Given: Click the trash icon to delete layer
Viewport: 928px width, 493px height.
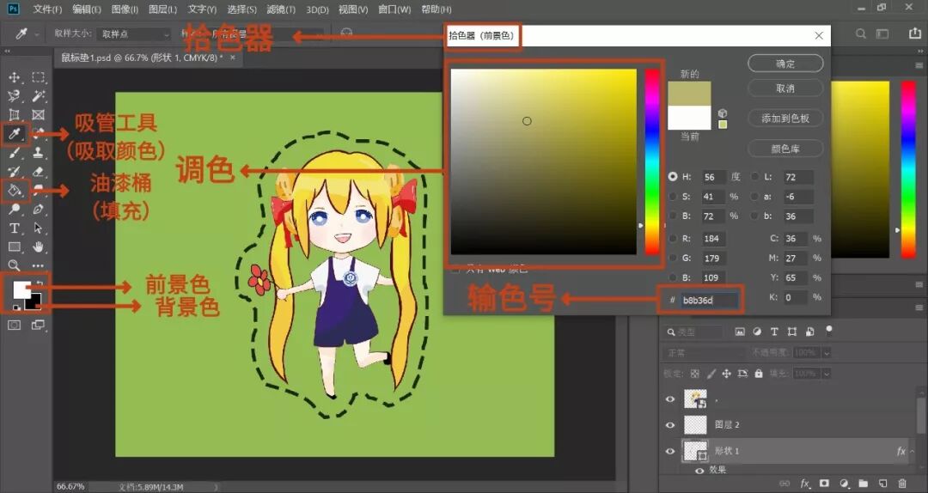Looking at the screenshot, I should coord(902,484).
